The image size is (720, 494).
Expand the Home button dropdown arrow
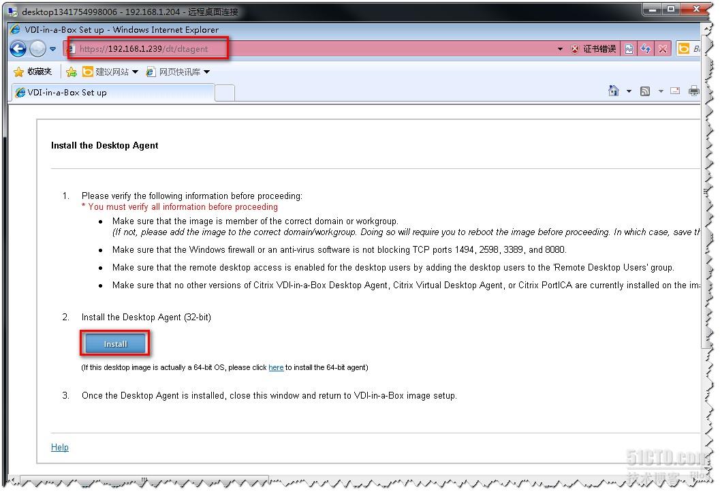(629, 91)
